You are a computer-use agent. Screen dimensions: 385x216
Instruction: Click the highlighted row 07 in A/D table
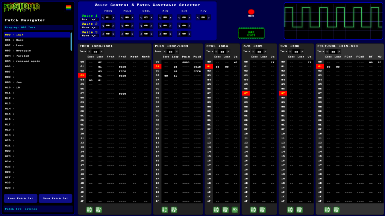coord(246,93)
